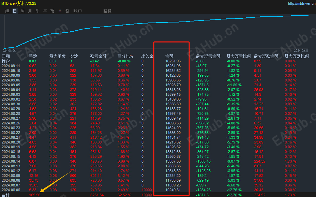Click the 合计 totals row label
This screenshot has width=316, height=197.
click(6, 195)
